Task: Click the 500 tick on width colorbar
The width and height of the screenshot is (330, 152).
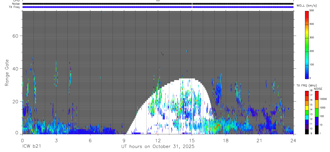Action: coord(312,10)
